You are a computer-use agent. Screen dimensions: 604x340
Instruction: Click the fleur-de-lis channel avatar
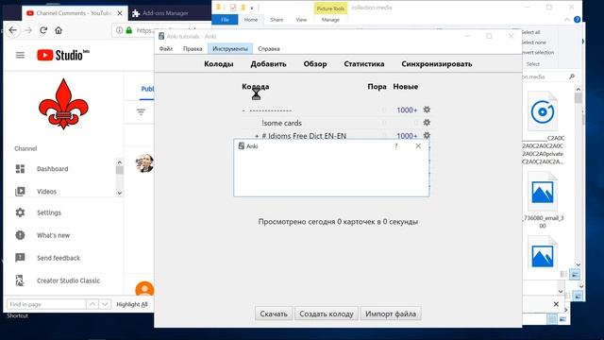[63, 104]
